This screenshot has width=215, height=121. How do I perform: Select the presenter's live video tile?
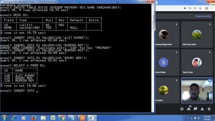point(197,90)
